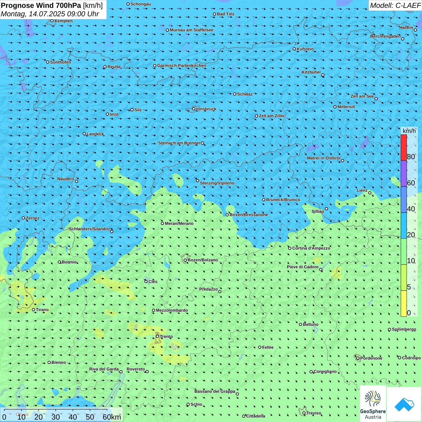Click the Bassano del Grappa marker
This screenshot has width=422, height=422.
pos(237,394)
